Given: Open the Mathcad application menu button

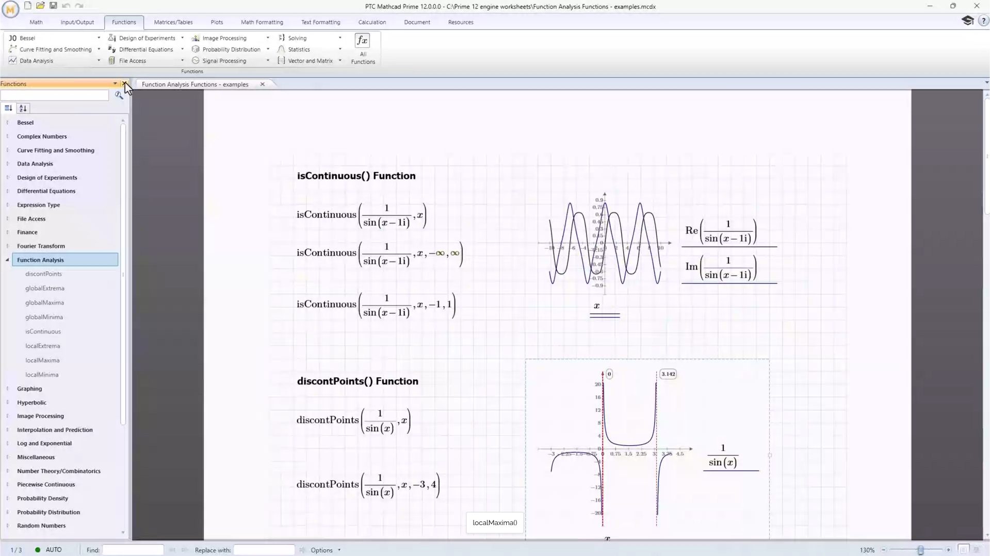Looking at the screenshot, I should pos(10,9).
